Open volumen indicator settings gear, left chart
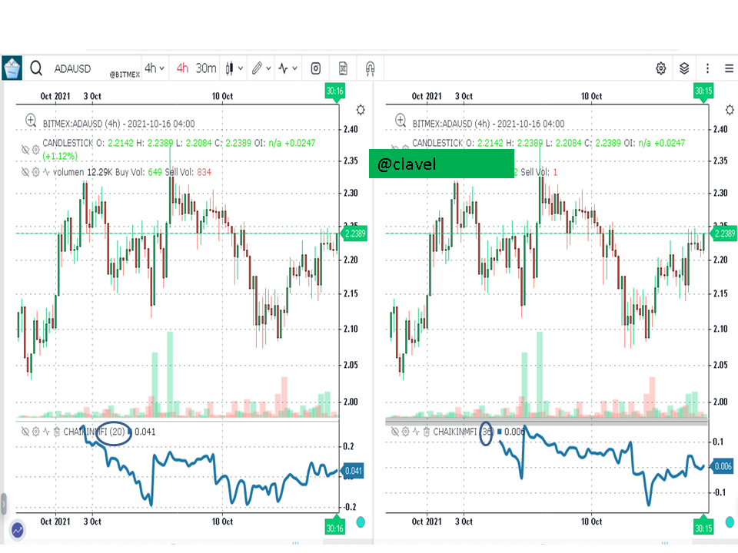This screenshot has height=553, width=738. tap(36, 172)
